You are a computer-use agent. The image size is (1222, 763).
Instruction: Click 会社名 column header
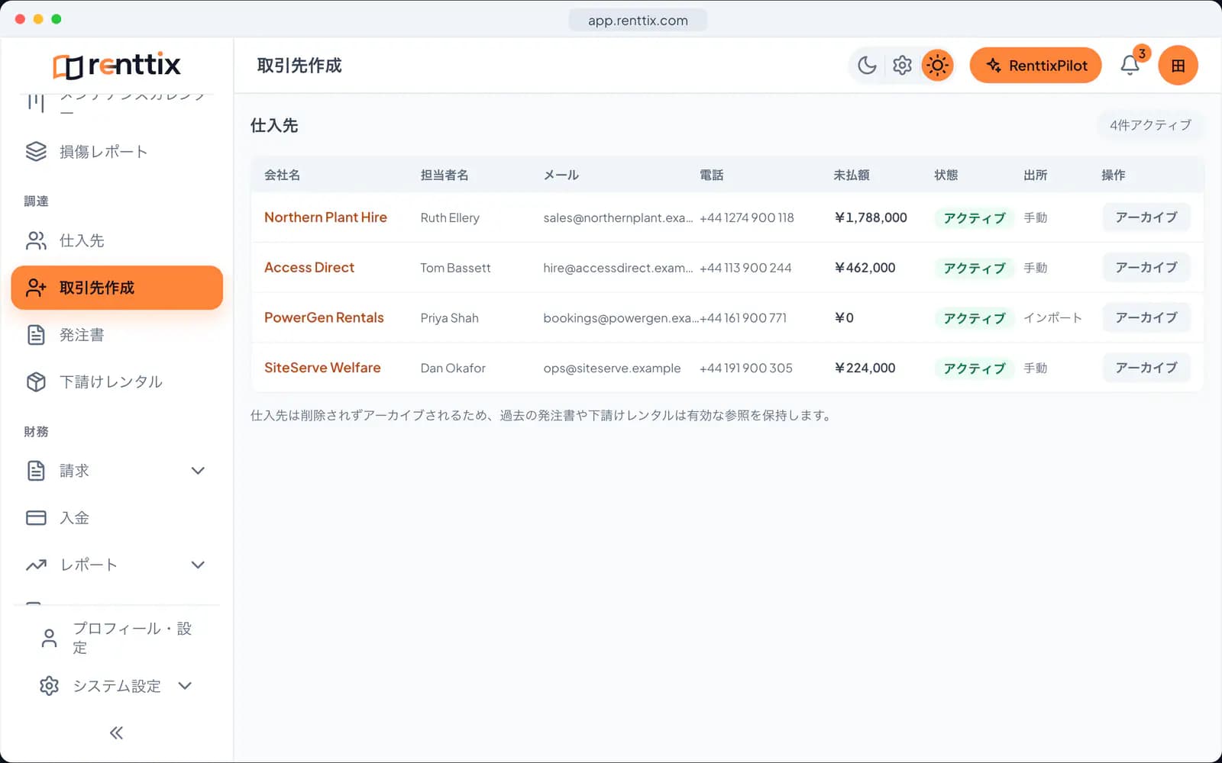tap(282, 175)
